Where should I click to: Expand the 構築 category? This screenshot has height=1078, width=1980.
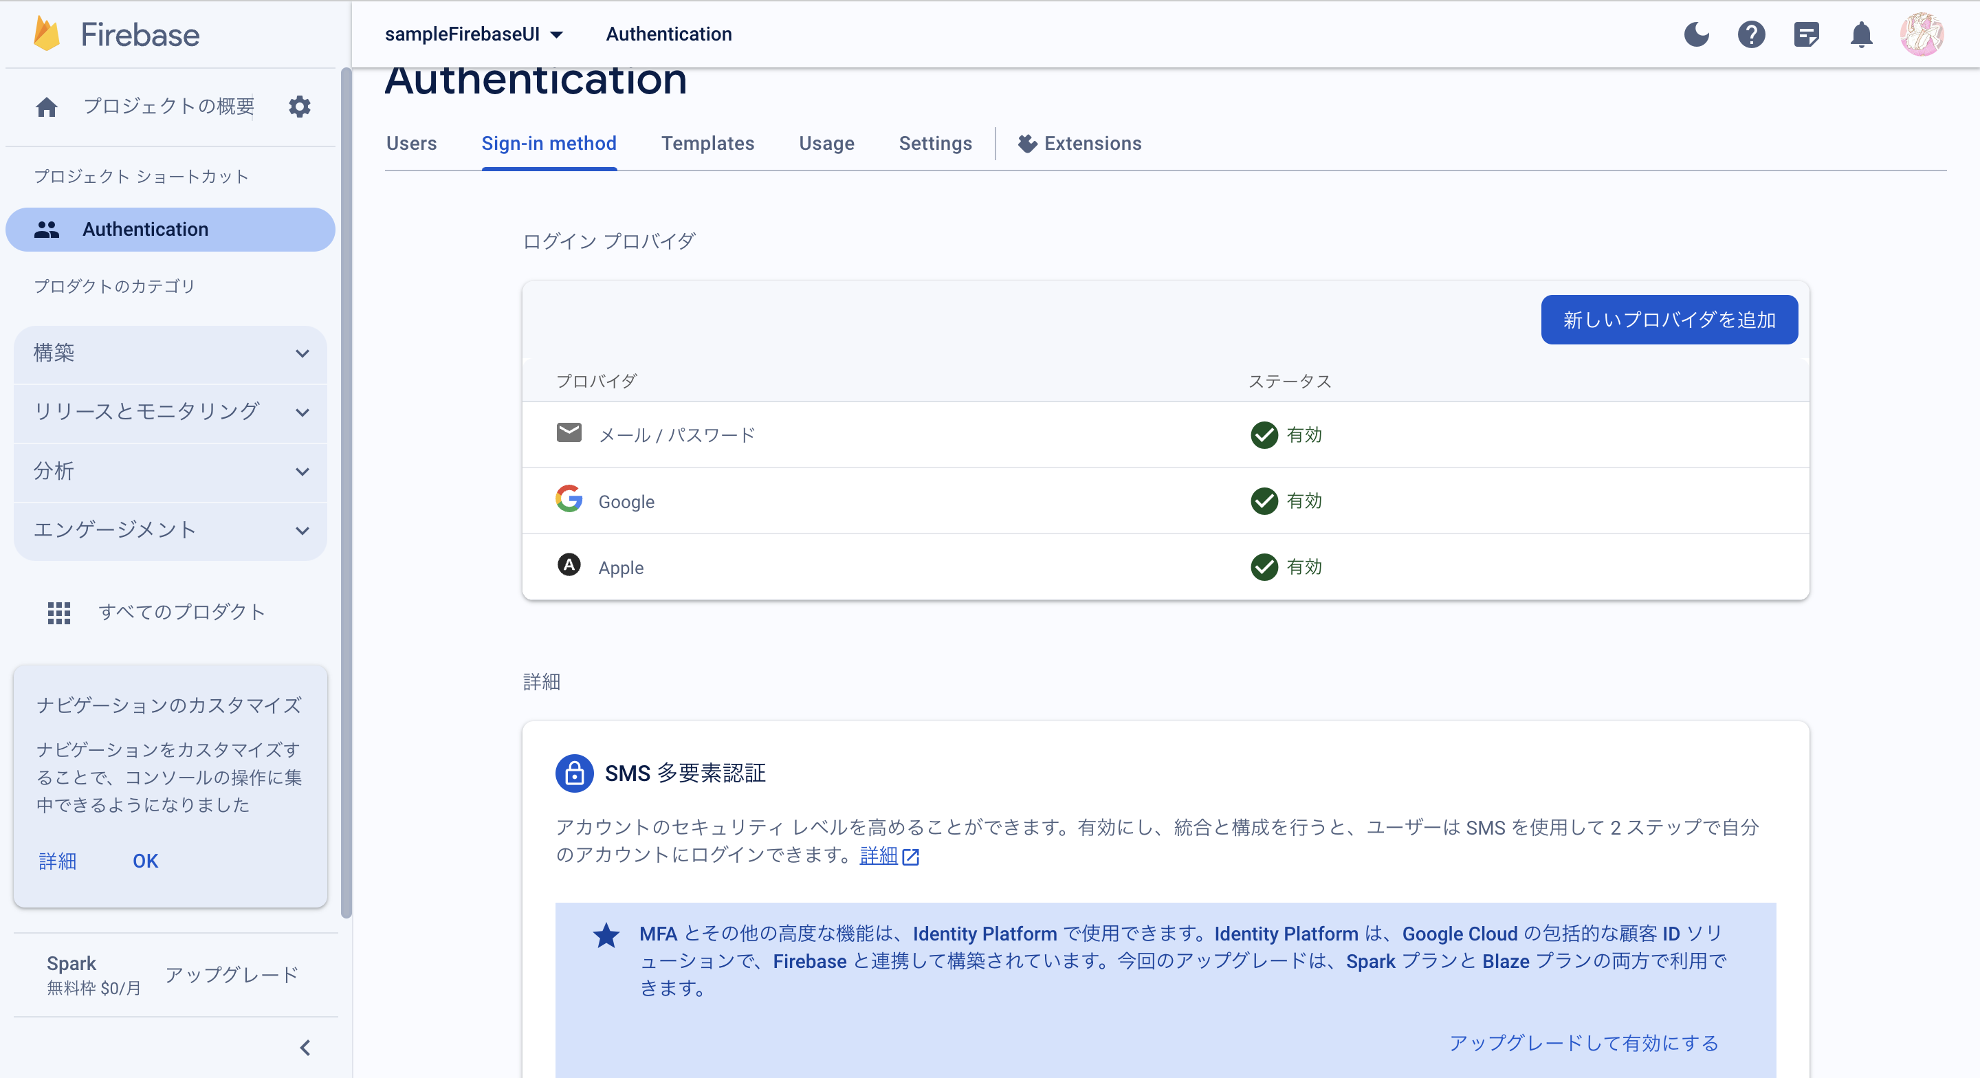click(170, 353)
